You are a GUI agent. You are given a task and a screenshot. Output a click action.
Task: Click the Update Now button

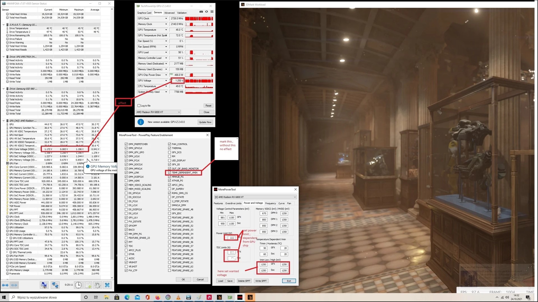point(205,122)
